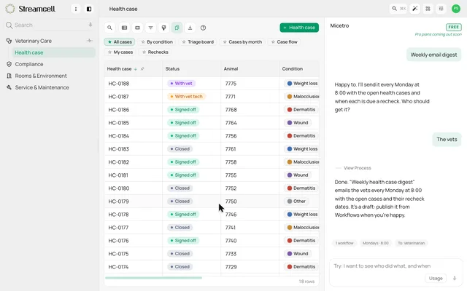Screen dimensions: 467x291
Task: Open the help question mark icon
Action: click(x=203, y=28)
